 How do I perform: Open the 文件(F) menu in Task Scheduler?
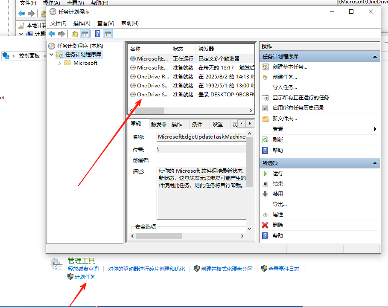click(58, 23)
